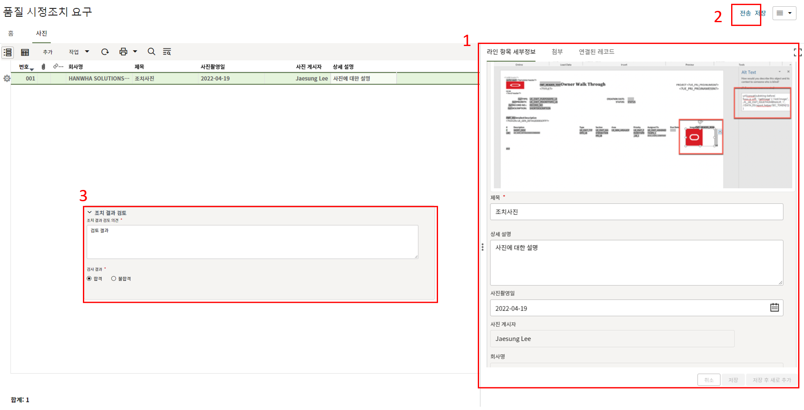
Task: Open the 작업 dropdown menu
Action: click(79, 52)
